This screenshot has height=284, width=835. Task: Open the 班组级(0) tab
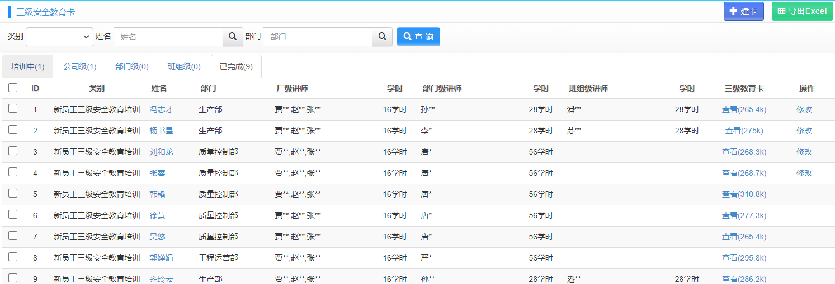[184, 66]
